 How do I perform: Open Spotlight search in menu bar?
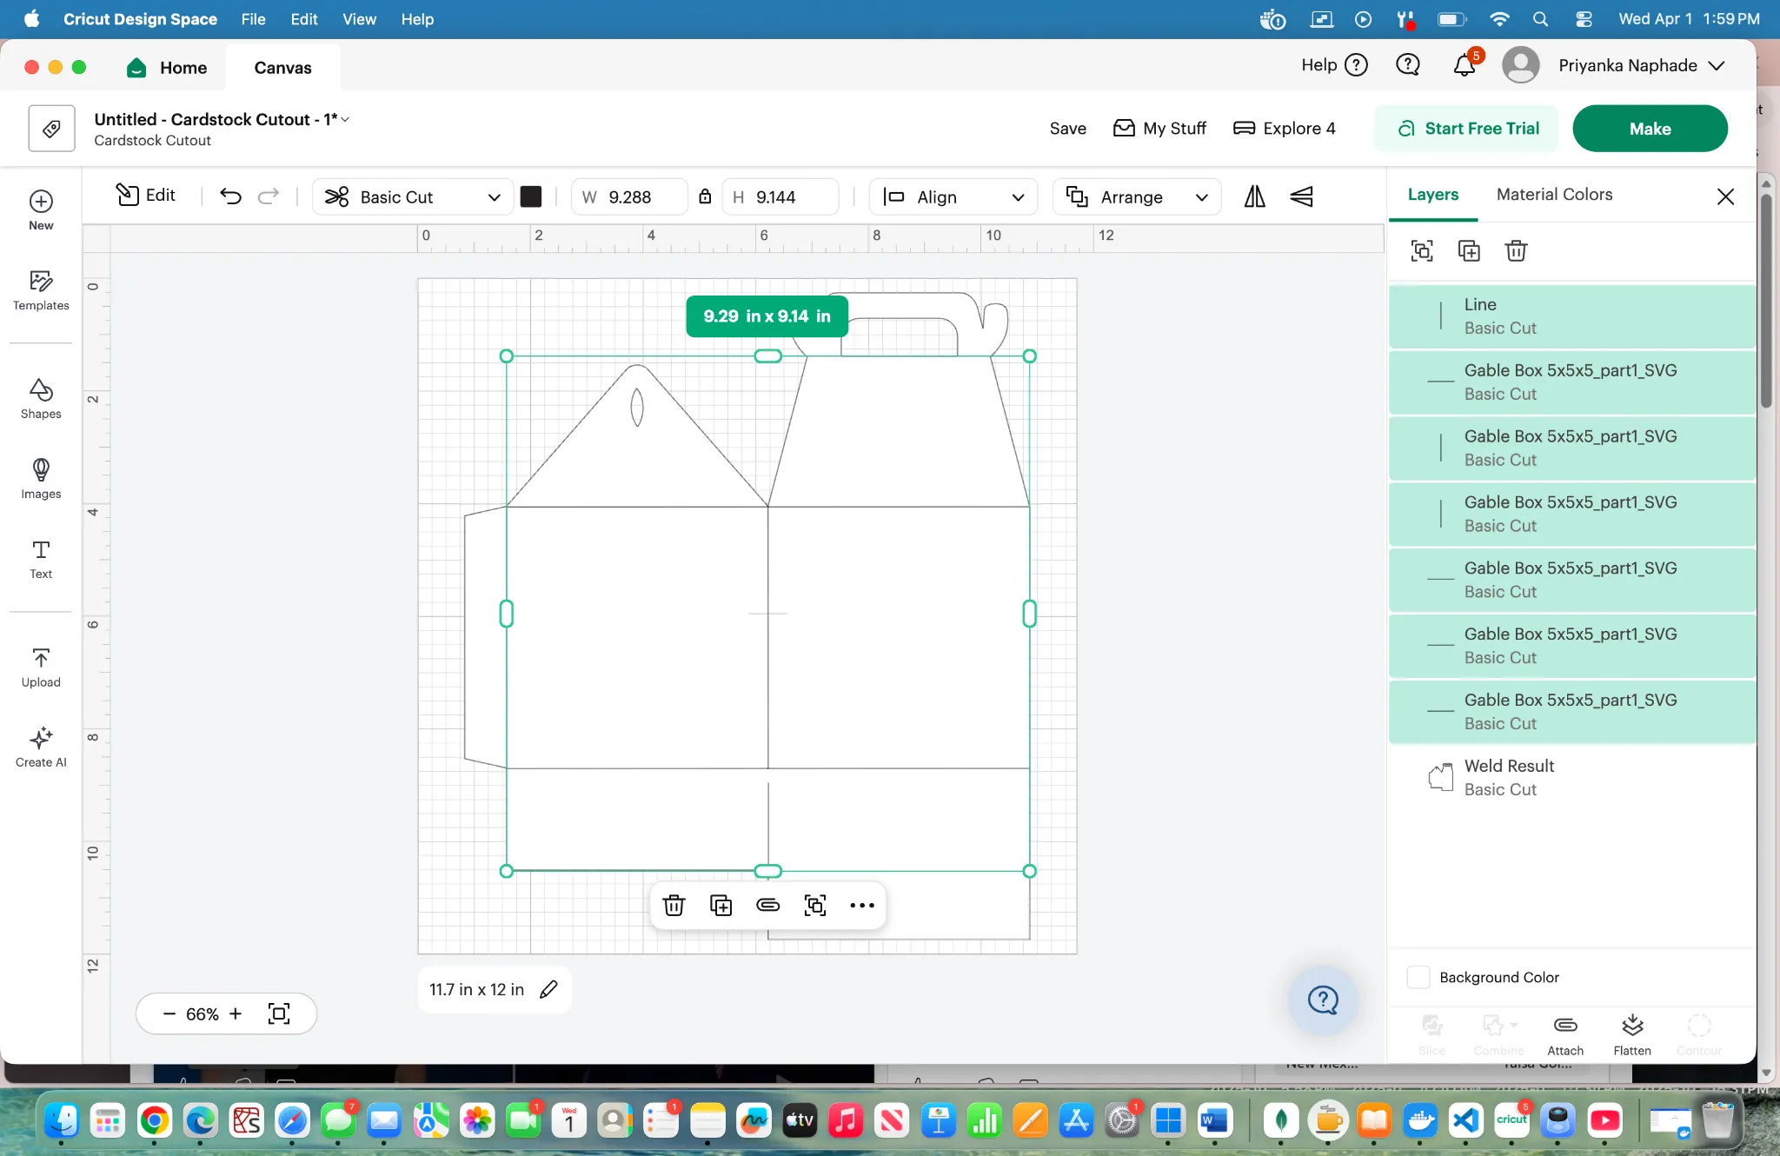(1540, 19)
